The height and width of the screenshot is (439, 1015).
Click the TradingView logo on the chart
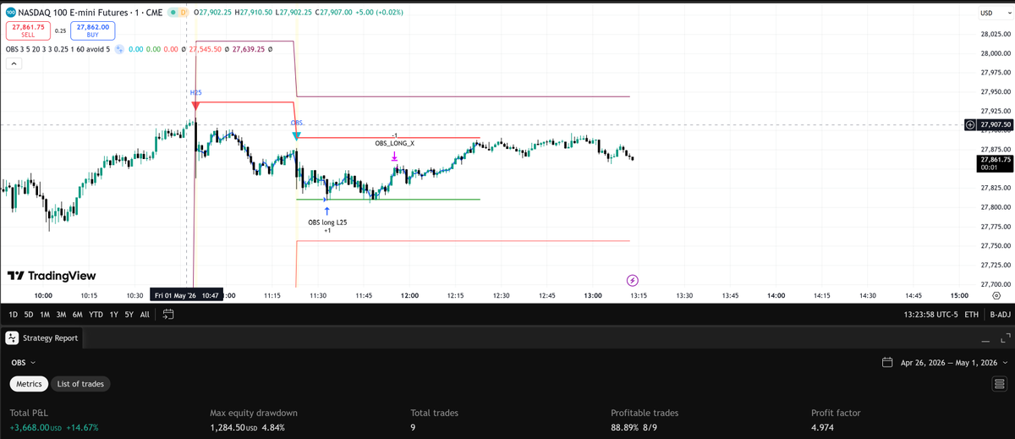click(x=52, y=276)
